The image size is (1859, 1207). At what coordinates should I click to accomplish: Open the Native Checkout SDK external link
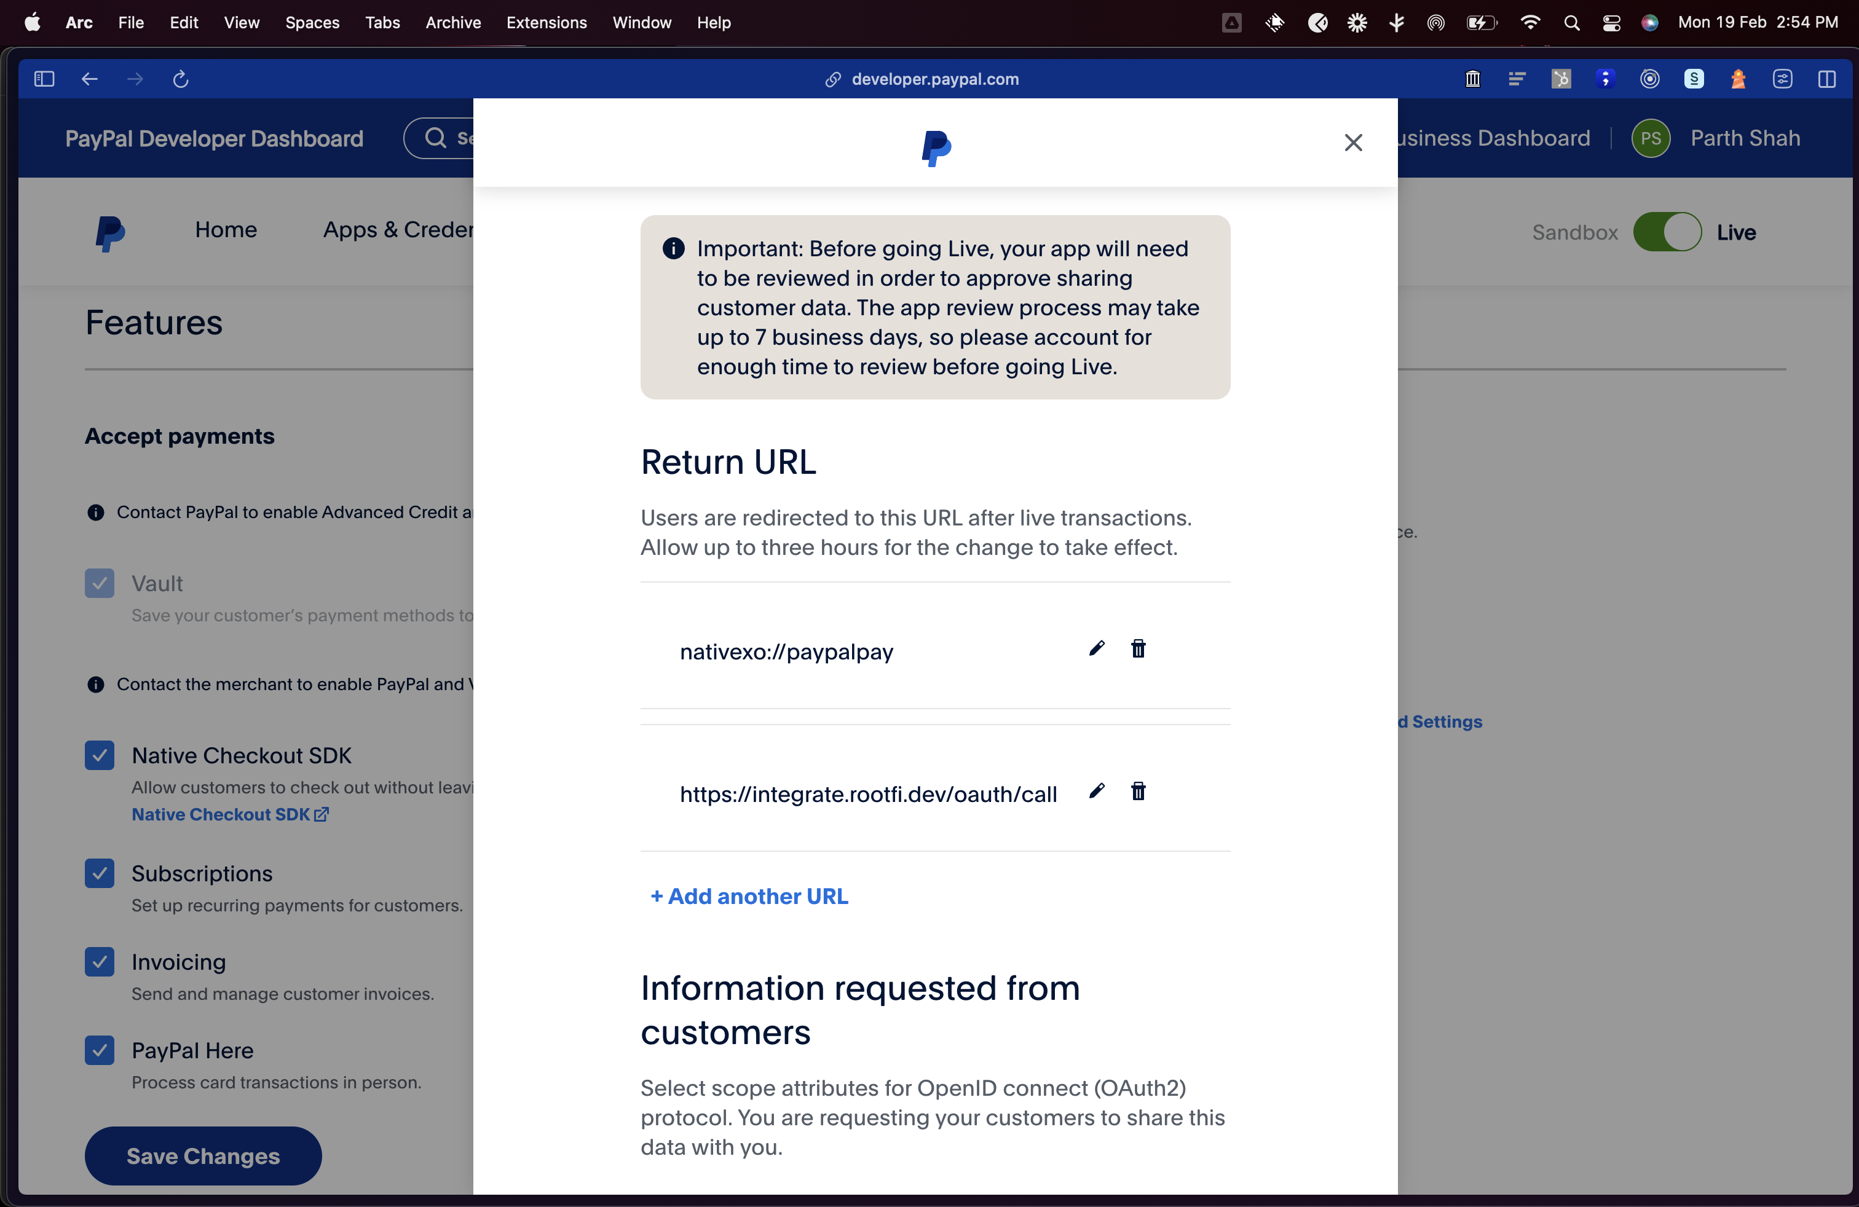click(230, 814)
